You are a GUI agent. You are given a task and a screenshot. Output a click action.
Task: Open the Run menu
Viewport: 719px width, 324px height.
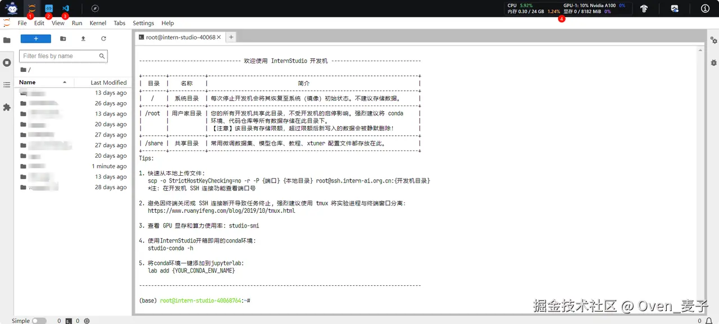[x=77, y=23]
